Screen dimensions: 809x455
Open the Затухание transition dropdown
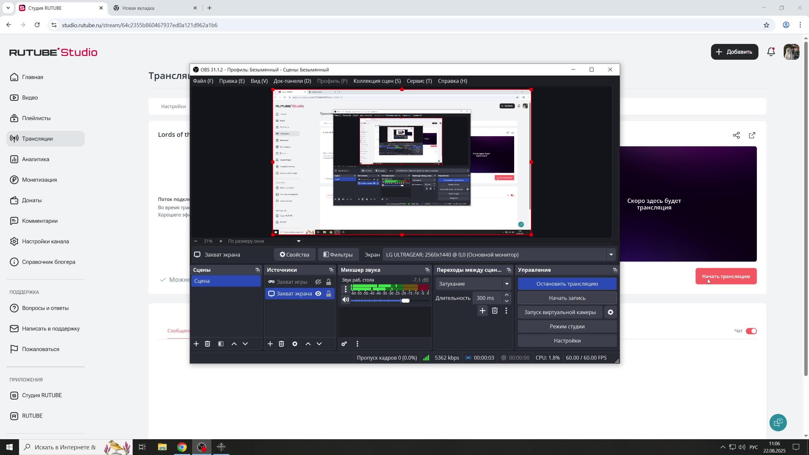point(507,284)
